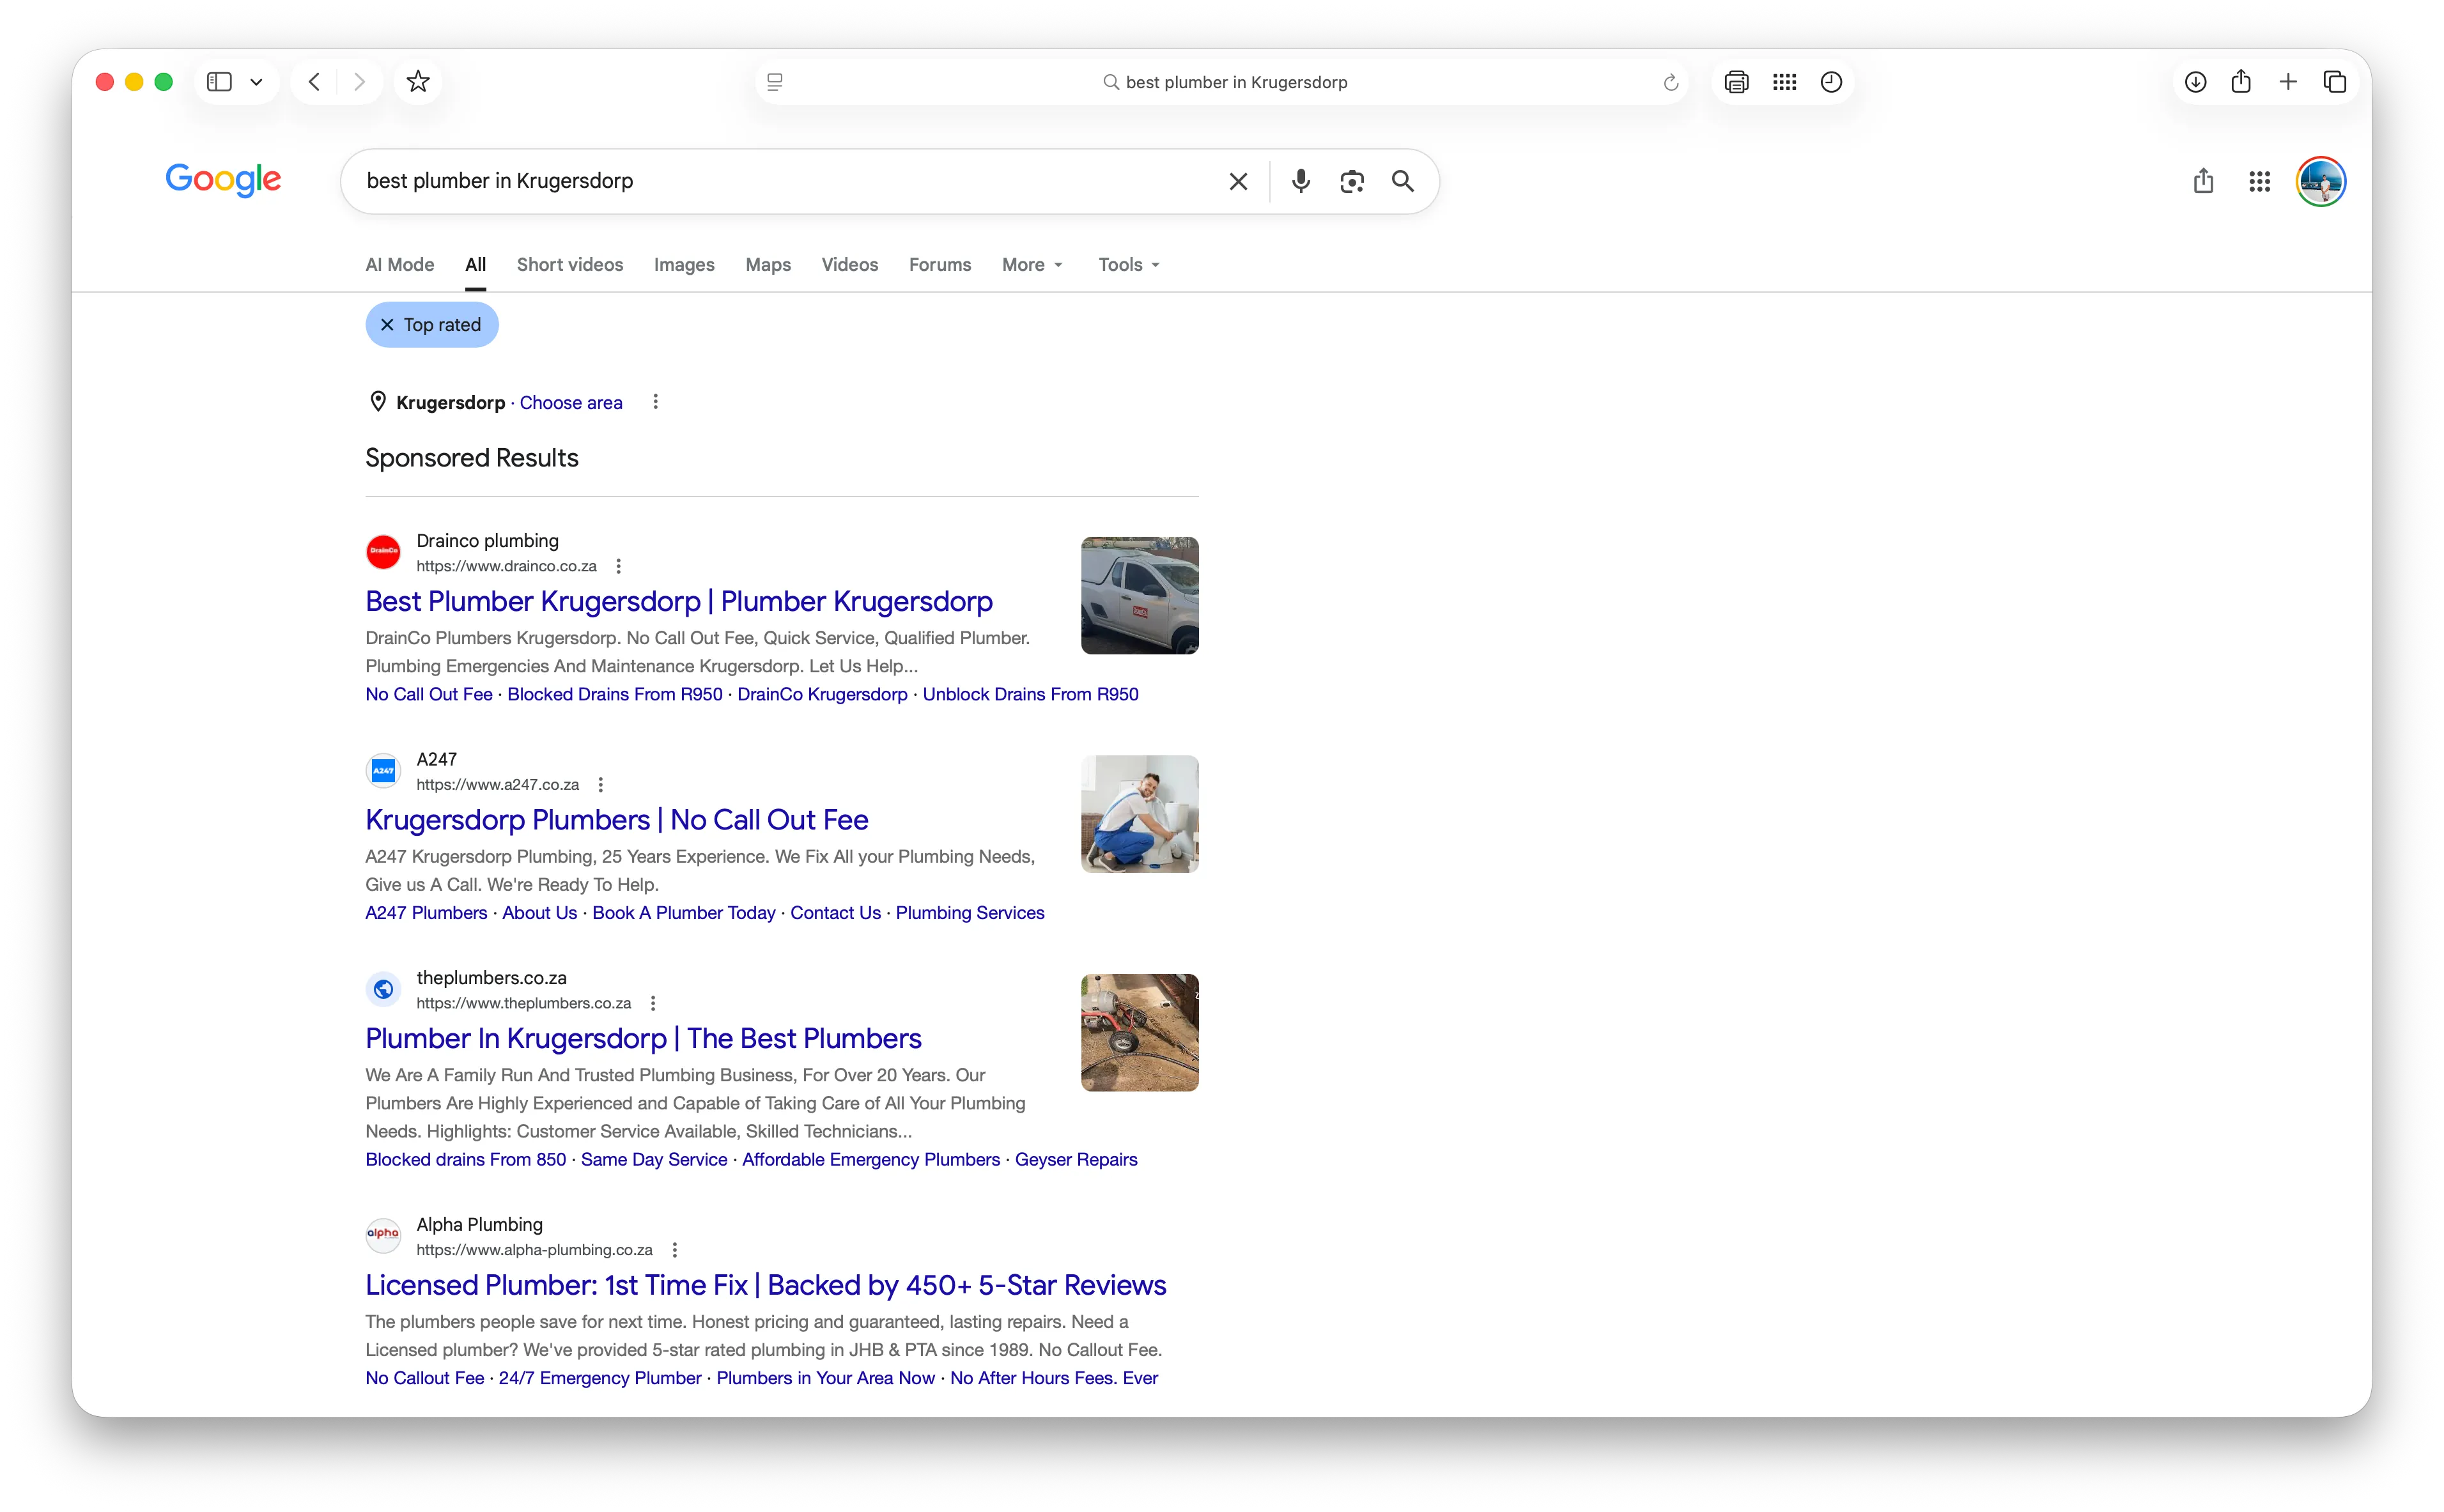Start voice search with the microphone icon
2444x1512 pixels.
pyautogui.click(x=1300, y=181)
